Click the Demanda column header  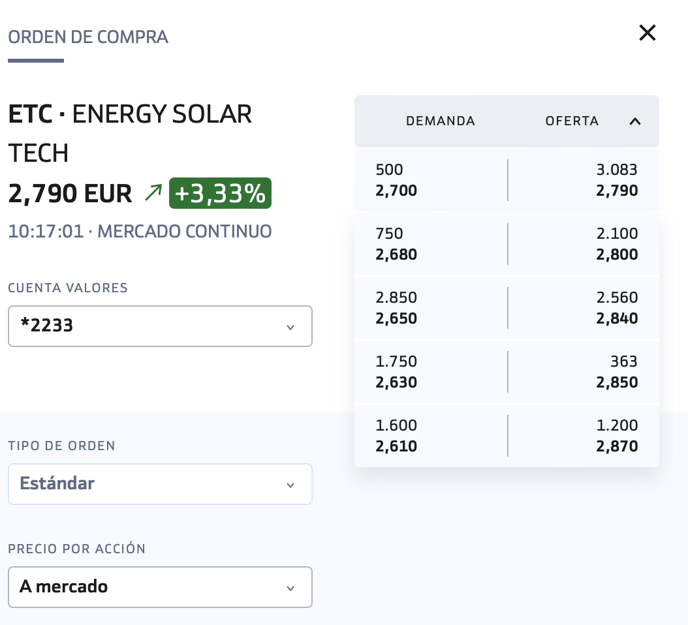point(441,121)
